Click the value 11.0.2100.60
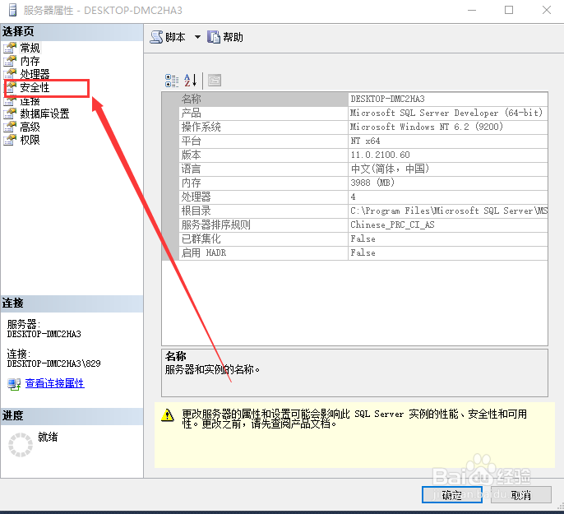The image size is (564, 514). click(x=380, y=155)
